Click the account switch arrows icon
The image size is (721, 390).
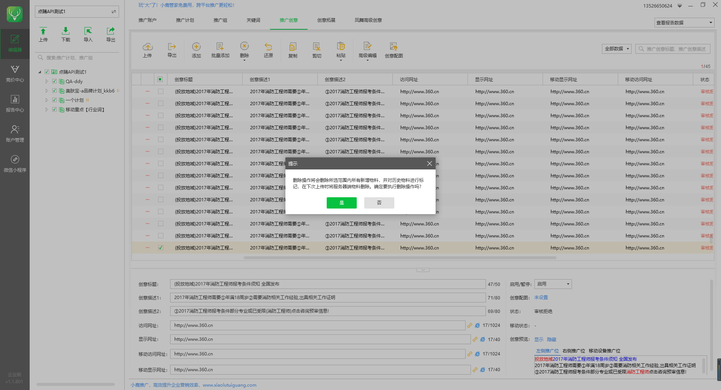pos(113,12)
